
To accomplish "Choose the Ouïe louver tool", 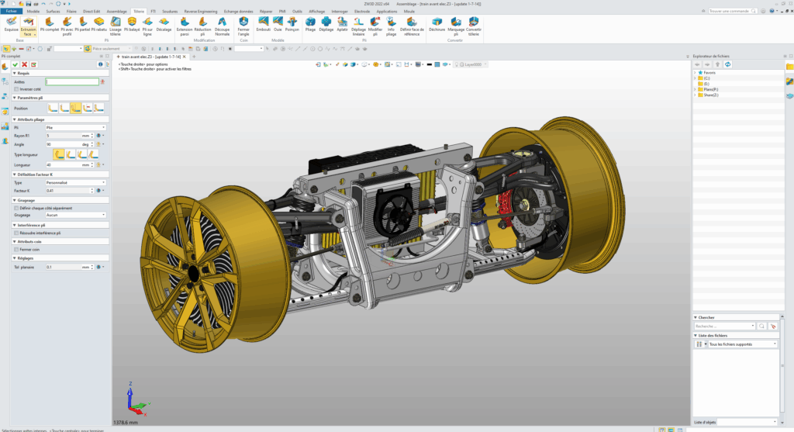I will 278,25.
